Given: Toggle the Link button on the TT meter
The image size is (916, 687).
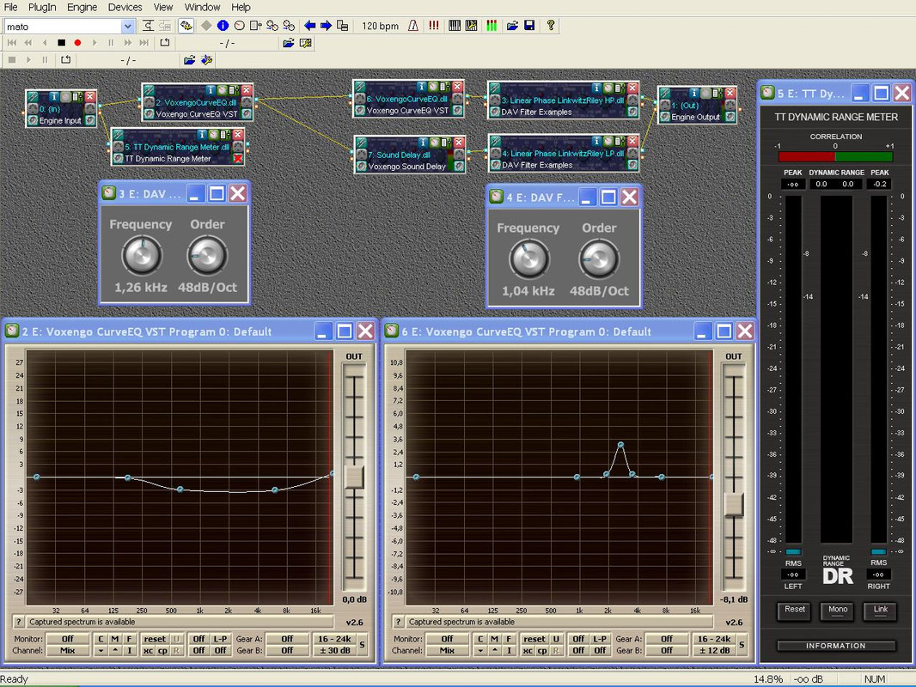Looking at the screenshot, I should 881,611.
